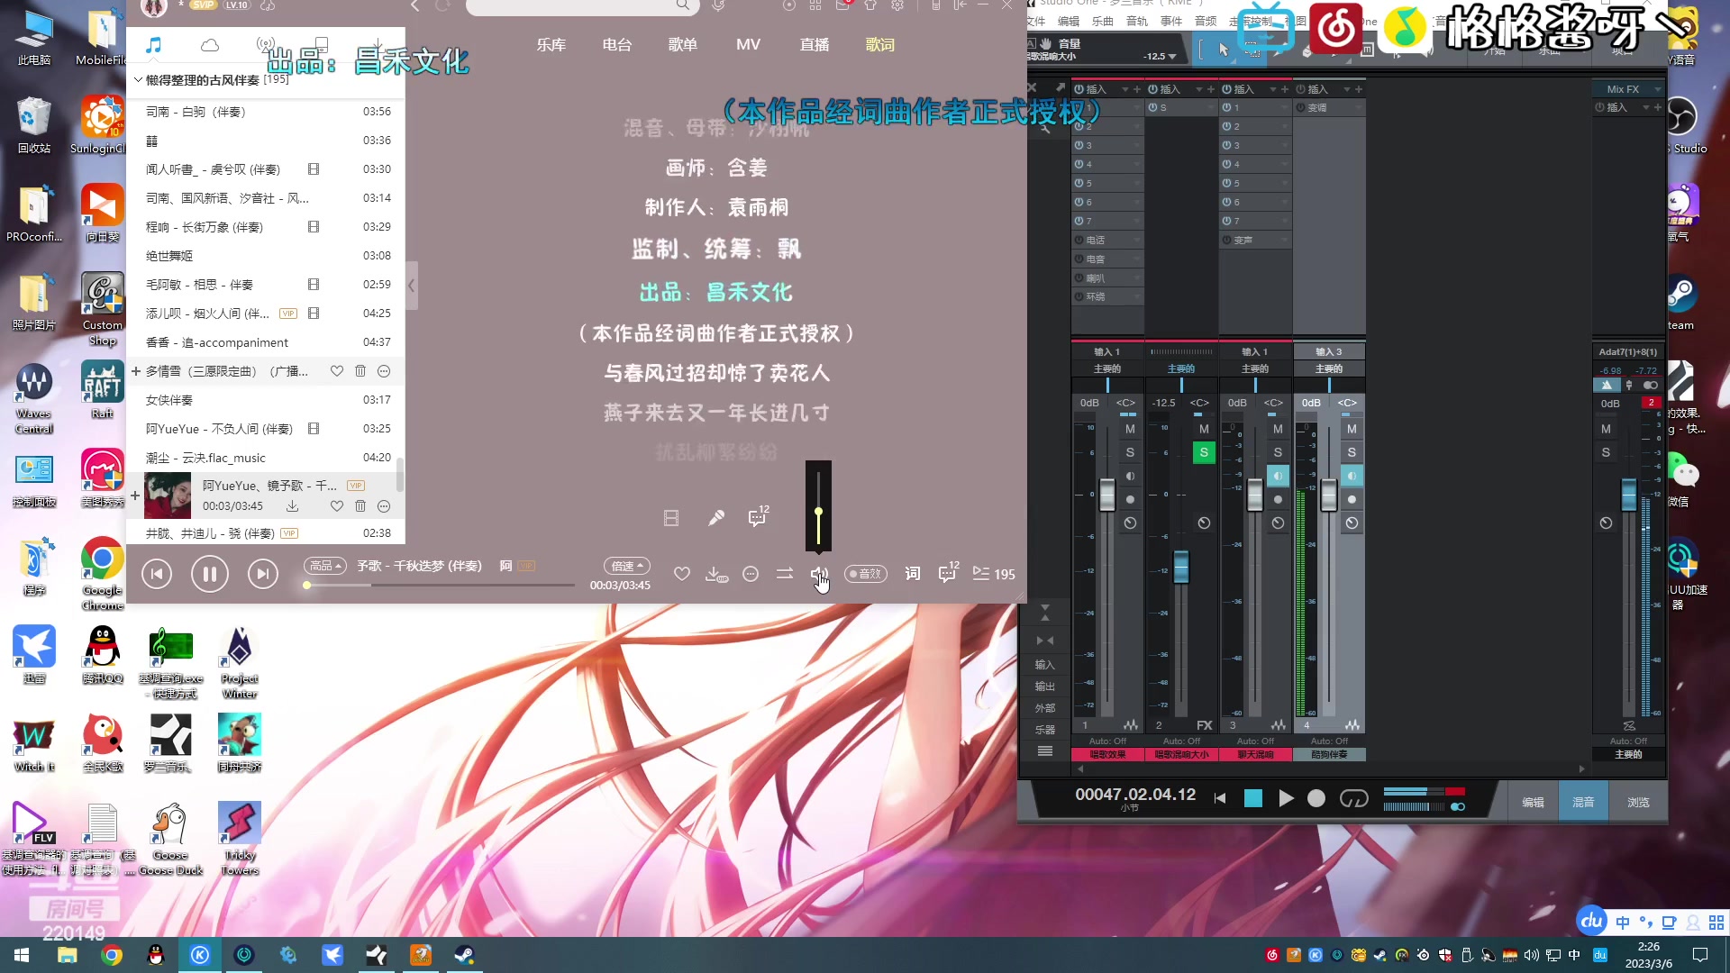The width and height of the screenshot is (1730, 973).
Task: Toggle the 音效 sound effect button
Action: pyautogui.click(x=865, y=574)
